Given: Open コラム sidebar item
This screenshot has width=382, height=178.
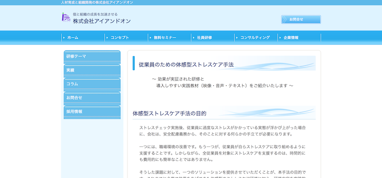Looking at the screenshot, I should tap(92, 84).
